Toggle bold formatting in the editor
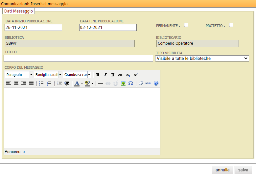The width and height of the screenshot is (256, 175). 98,75
